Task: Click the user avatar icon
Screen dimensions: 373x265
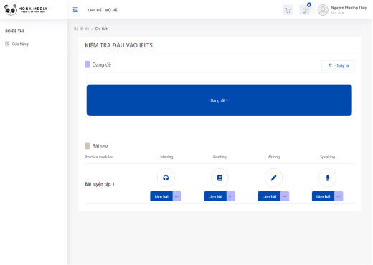Action: click(323, 10)
